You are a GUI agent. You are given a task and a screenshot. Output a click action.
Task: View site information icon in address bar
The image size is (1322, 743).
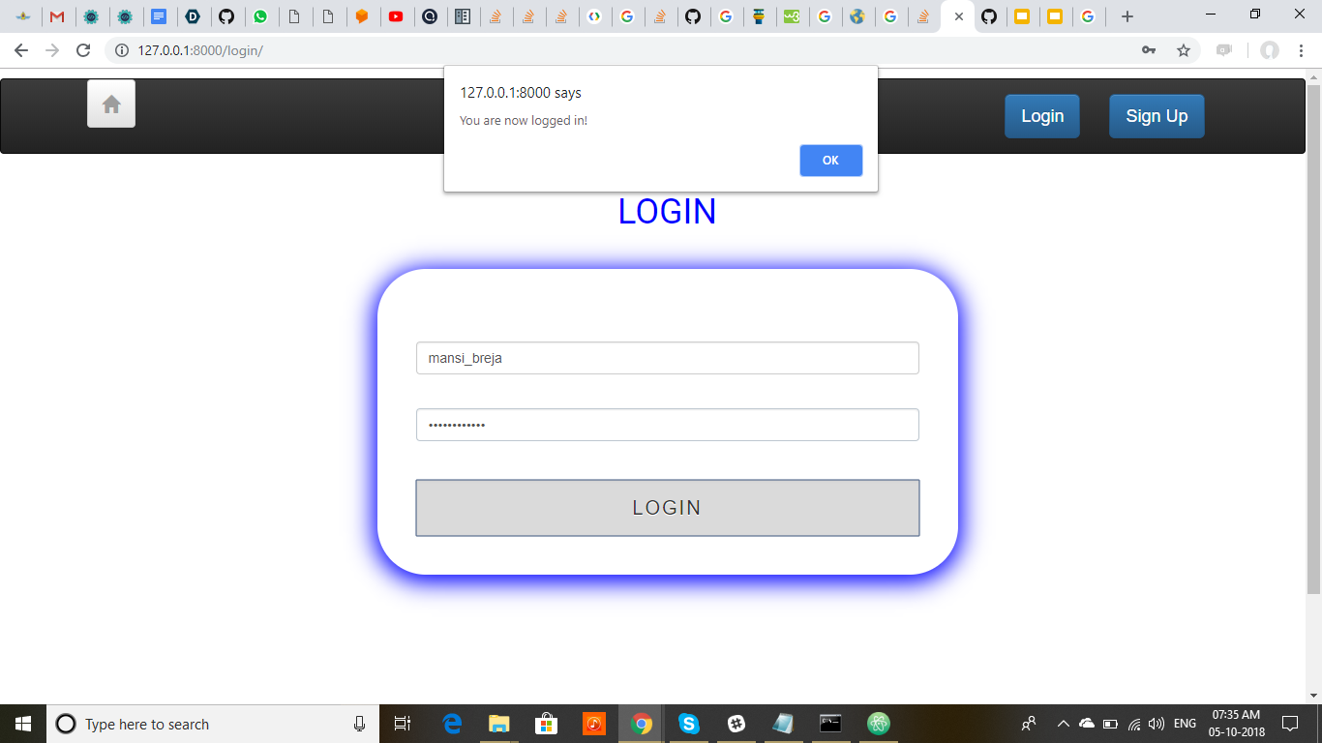pos(122,50)
